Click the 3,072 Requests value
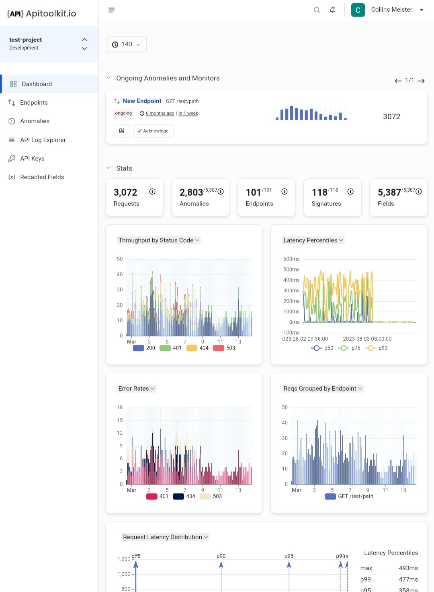The image size is (434, 592). (125, 193)
